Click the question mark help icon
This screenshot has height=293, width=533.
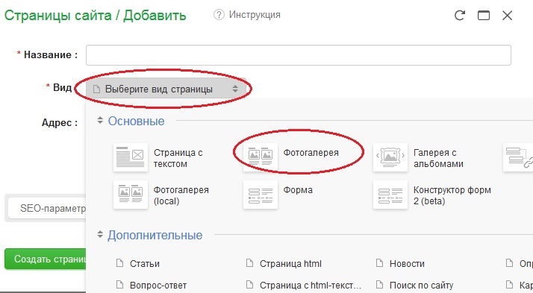(219, 15)
